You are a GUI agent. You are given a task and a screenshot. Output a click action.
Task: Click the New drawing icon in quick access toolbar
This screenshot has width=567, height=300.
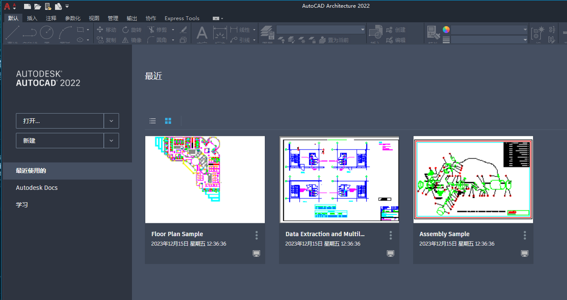pos(28,6)
